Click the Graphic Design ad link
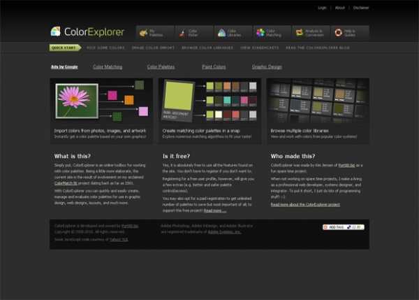This screenshot has width=419, height=300. (x=267, y=67)
